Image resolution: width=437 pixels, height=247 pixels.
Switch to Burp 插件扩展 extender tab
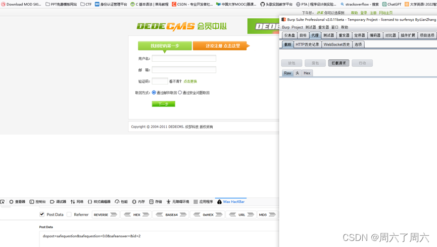[x=408, y=35]
